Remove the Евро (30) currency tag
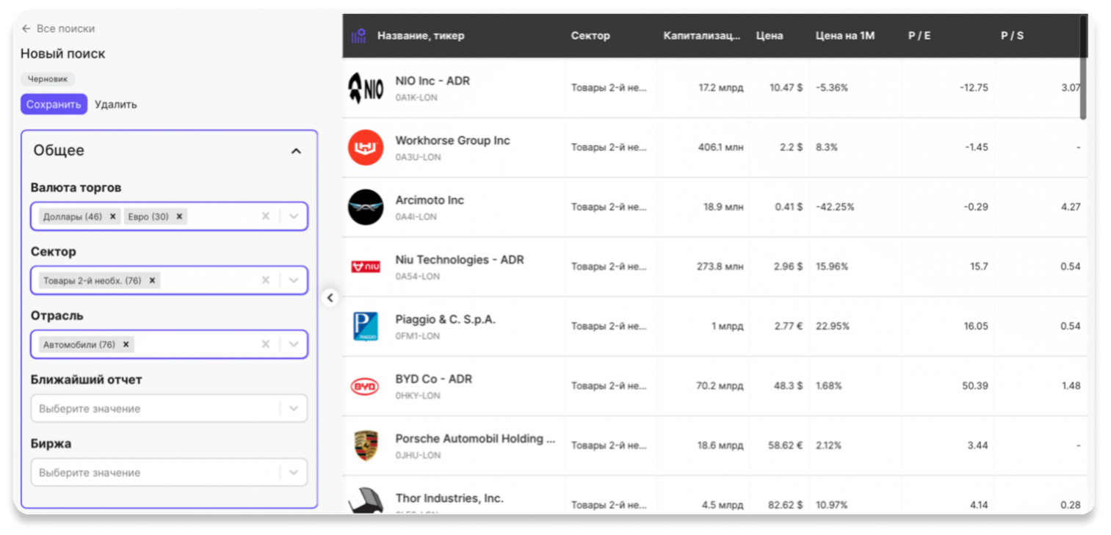 coord(179,216)
